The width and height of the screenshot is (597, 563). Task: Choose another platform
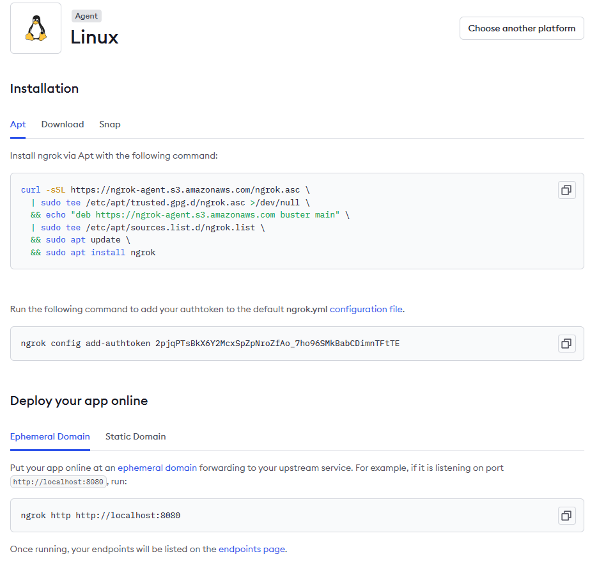(x=522, y=28)
